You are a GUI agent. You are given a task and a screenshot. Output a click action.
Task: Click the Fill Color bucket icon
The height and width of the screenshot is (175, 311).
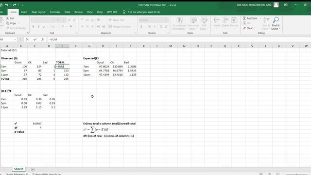tap(63, 26)
